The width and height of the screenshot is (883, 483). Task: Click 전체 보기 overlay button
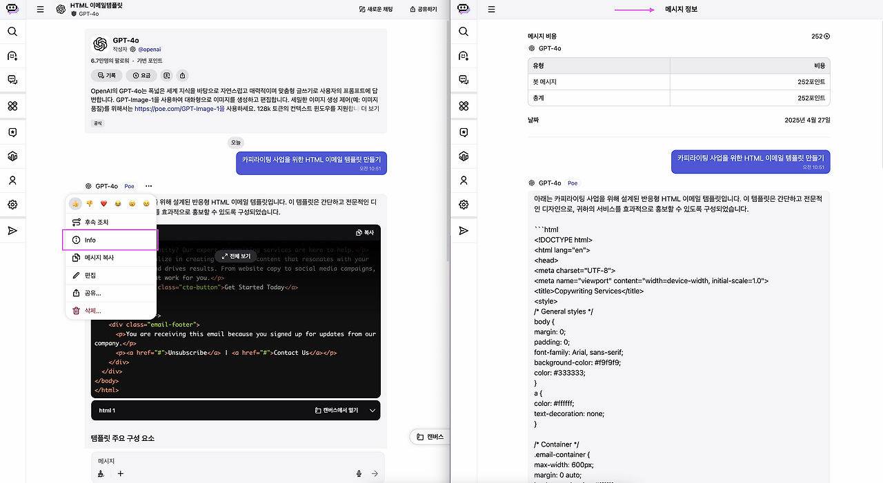coord(236,256)
